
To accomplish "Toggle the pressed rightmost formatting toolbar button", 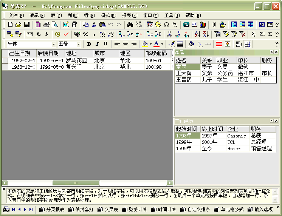I will pos(248,44).
